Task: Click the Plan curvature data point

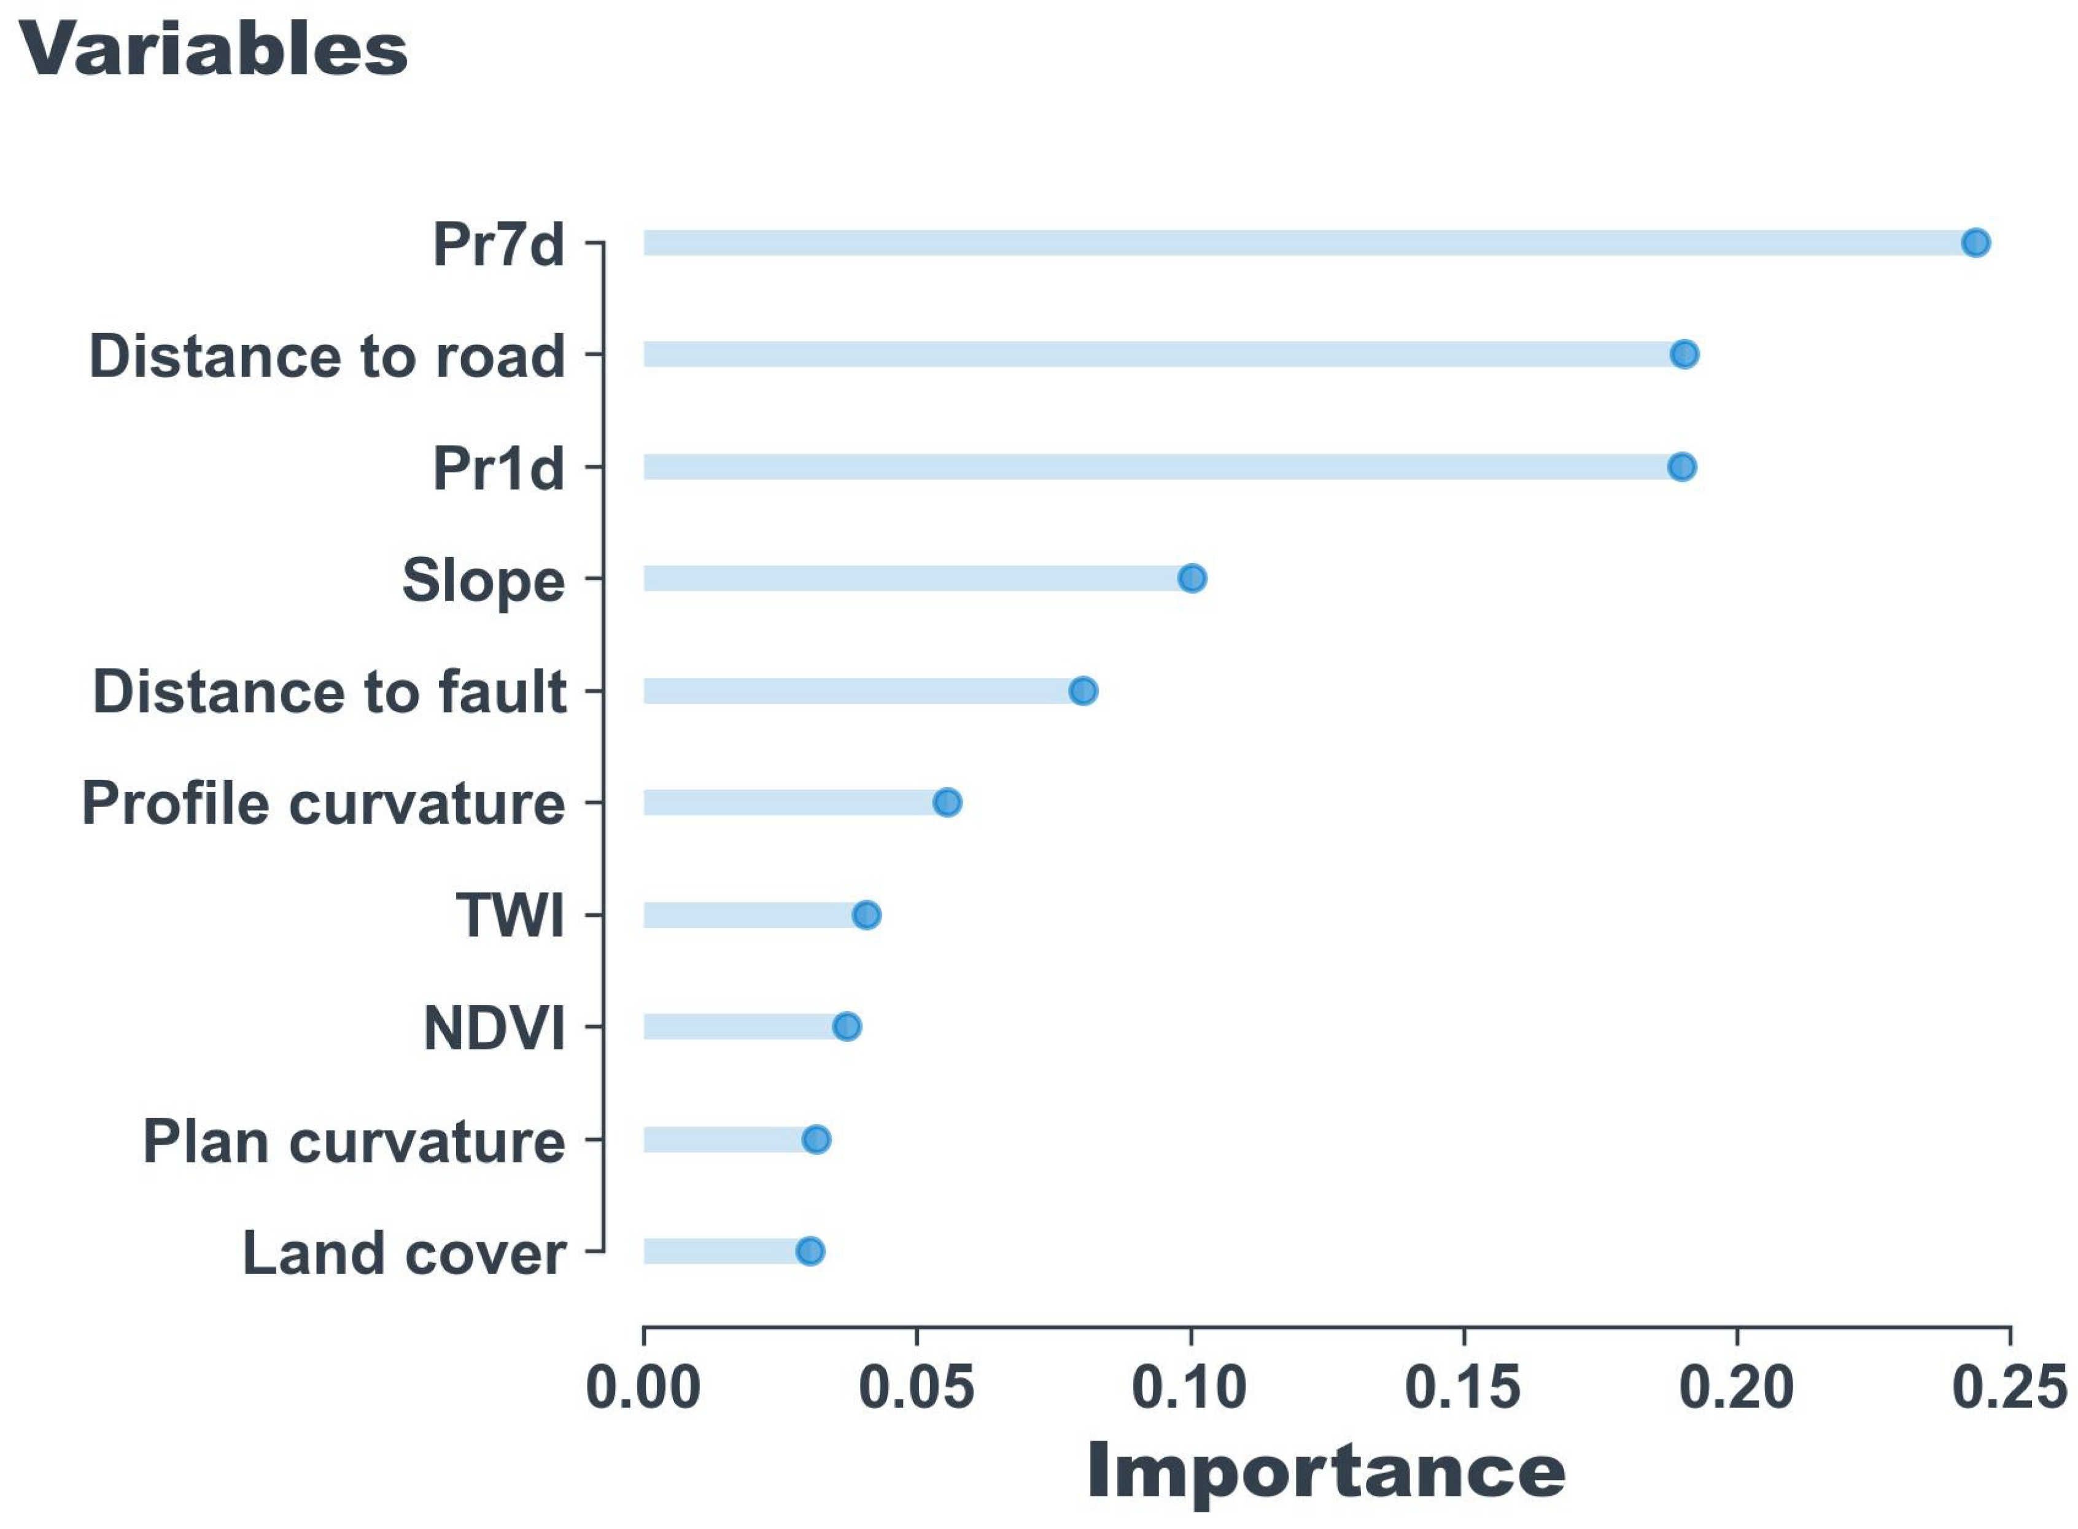Action: pos(816,1139)
